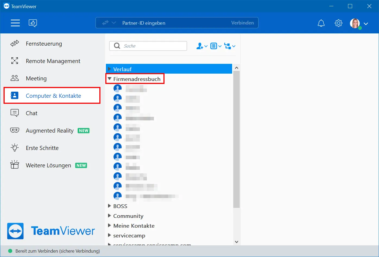The height and width of the screenshot is (257, 379).
Task: Collapse the Firmenadressbuch group
Action: click(109, 79)
